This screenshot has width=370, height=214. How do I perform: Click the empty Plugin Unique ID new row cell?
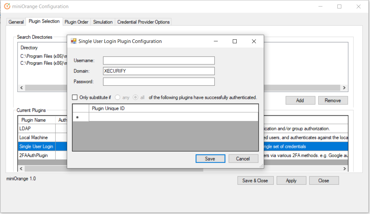[173, 117]
